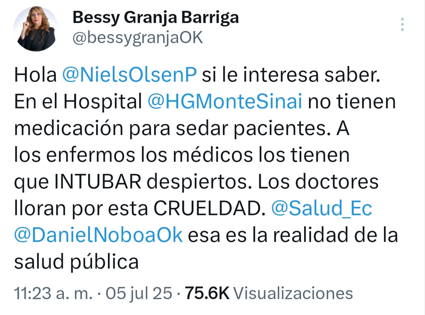
Task: Tap the Visualizaciones label
Action: click(x=293, y=293)
